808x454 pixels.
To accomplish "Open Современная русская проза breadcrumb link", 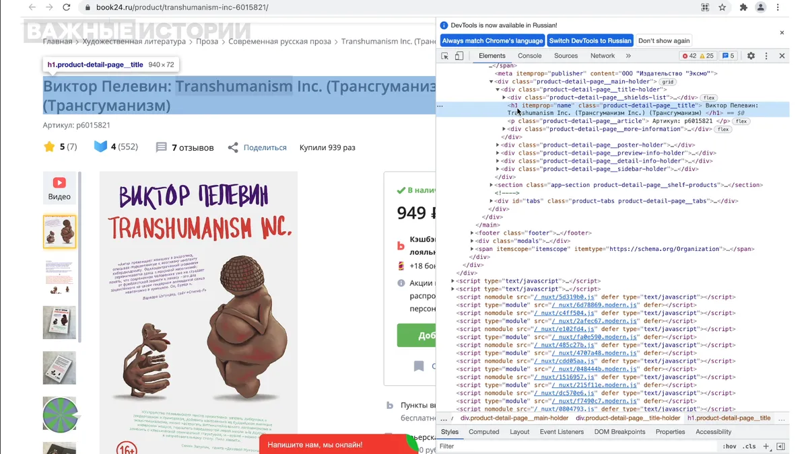I will tap(279, 42).
